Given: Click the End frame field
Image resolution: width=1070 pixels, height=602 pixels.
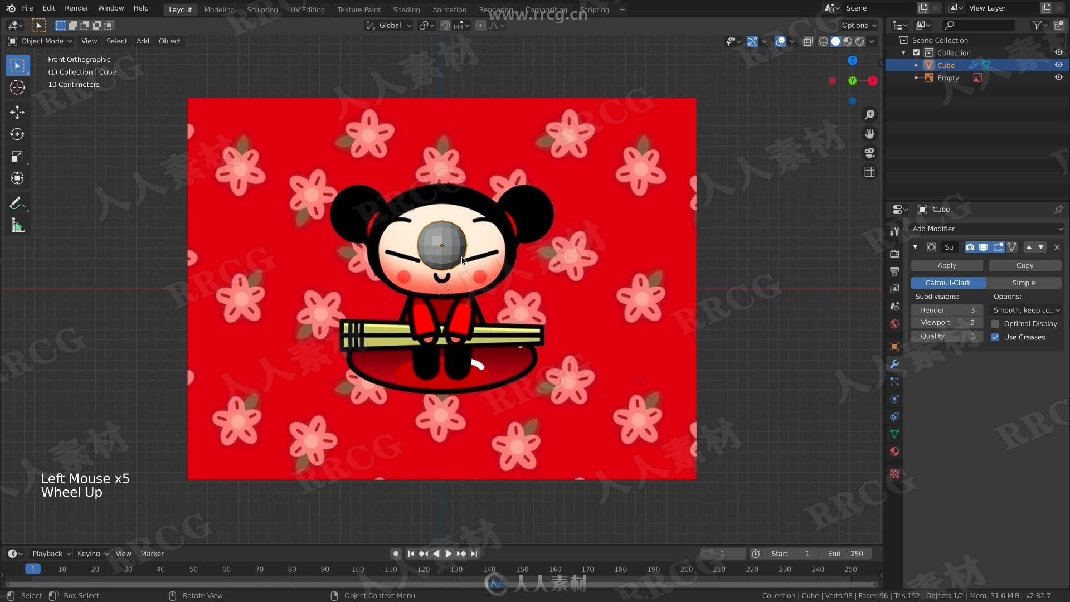Looking at the screenshot, I should point(845,554).
